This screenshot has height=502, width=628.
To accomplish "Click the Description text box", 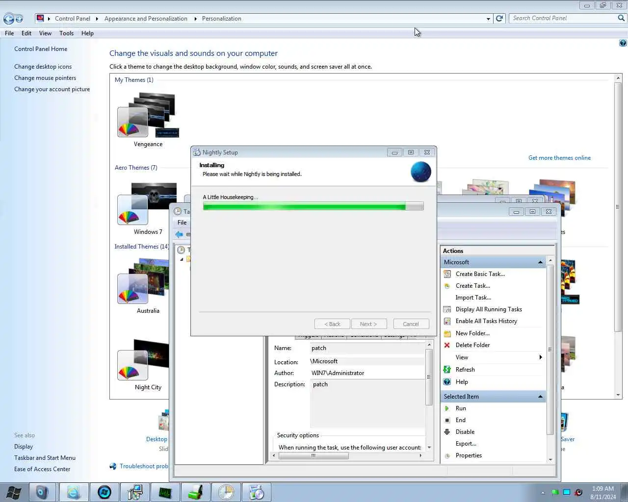I will pos(367,403).
